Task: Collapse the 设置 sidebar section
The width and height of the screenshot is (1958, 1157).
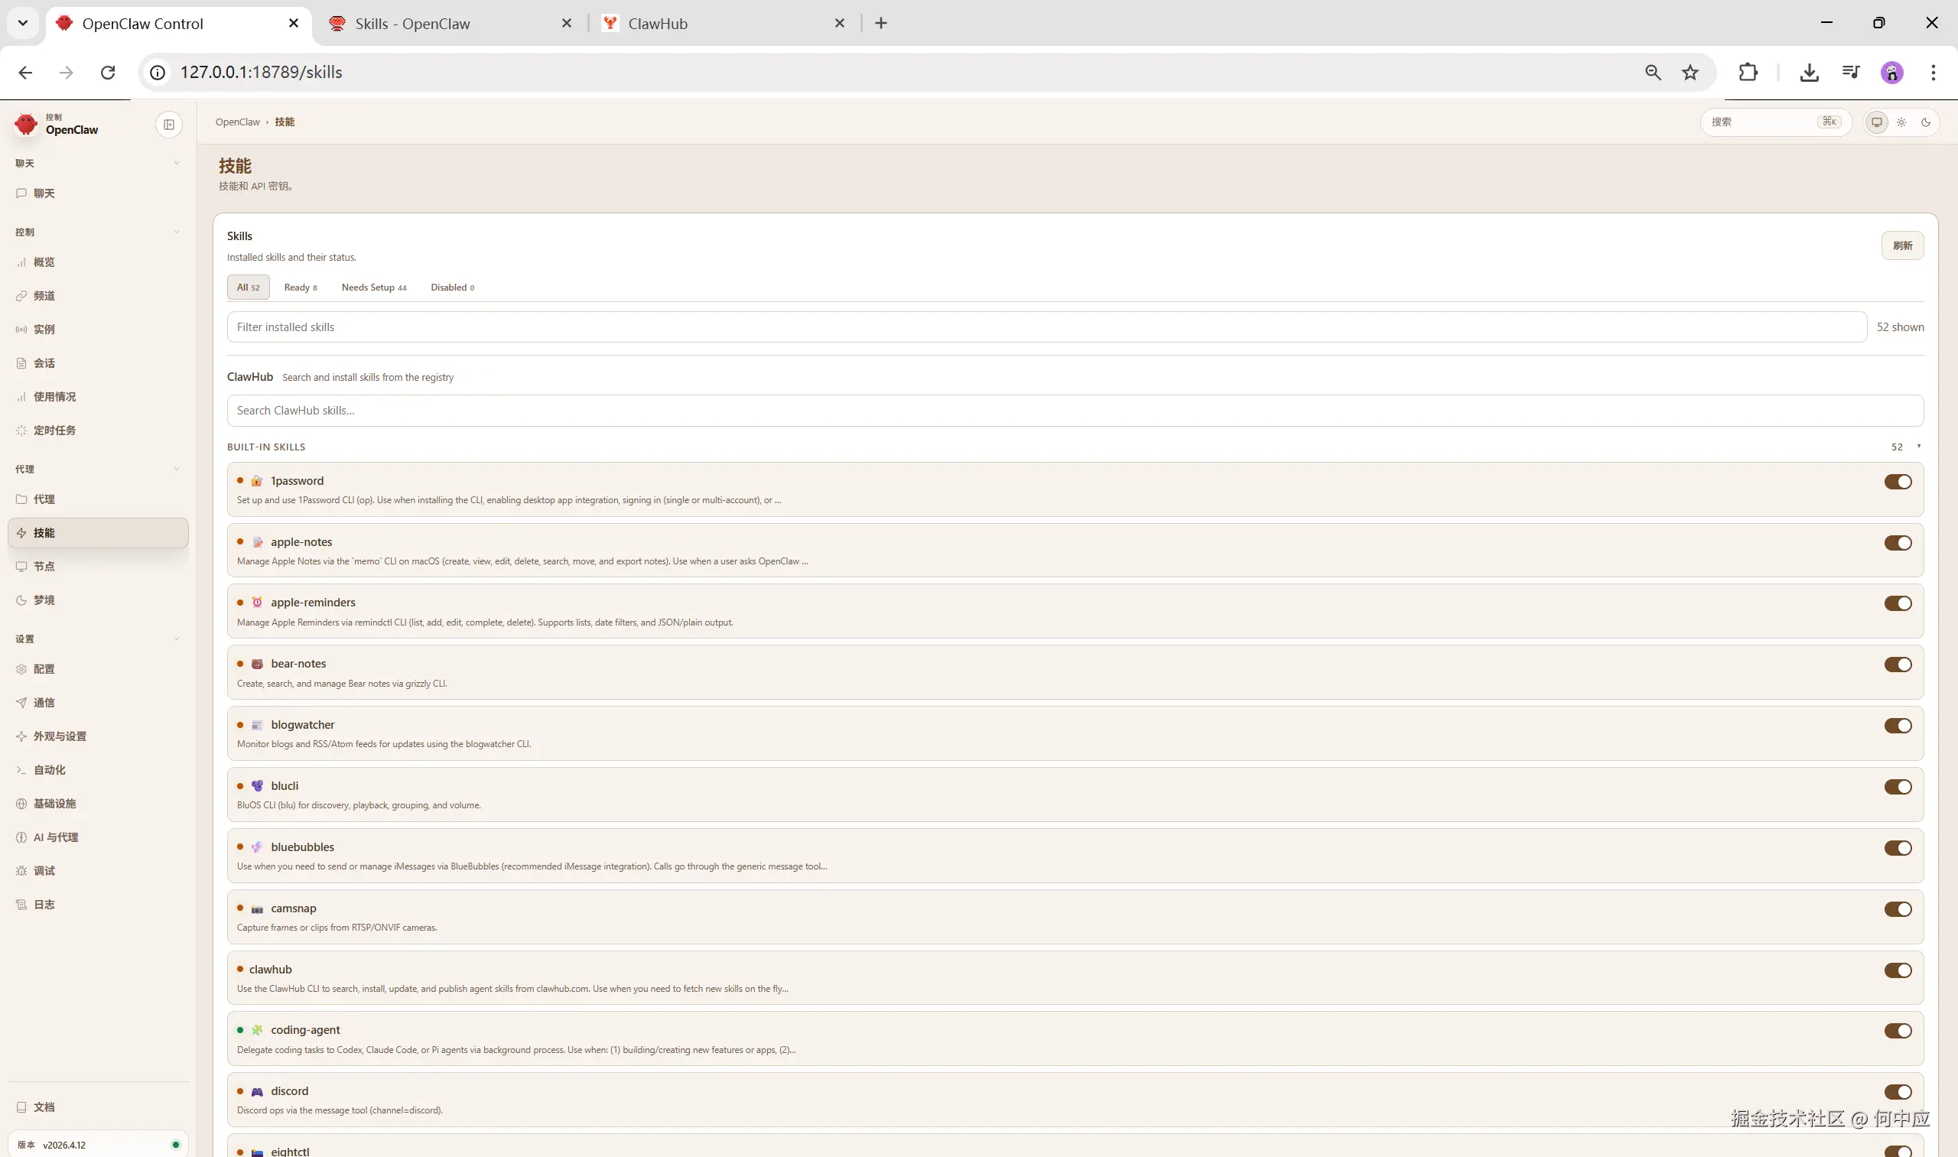Action: [176, 639]
